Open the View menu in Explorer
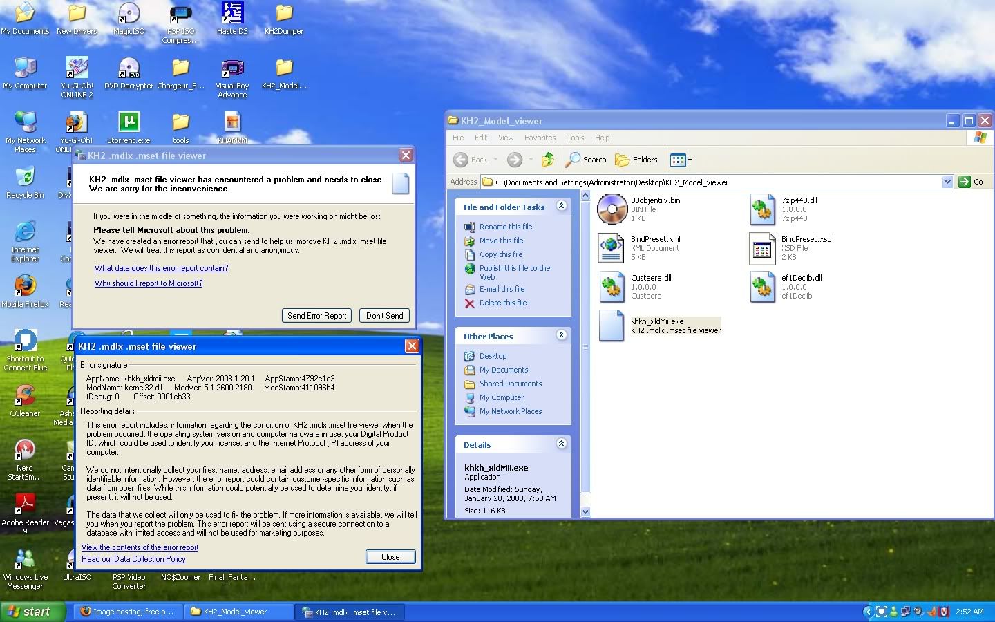995x622 pixels. pos(506,138)
